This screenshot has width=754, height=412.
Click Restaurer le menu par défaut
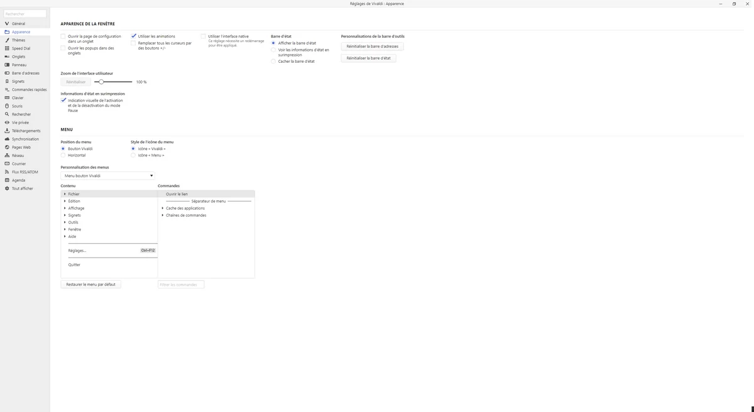(x=91, y=285)
